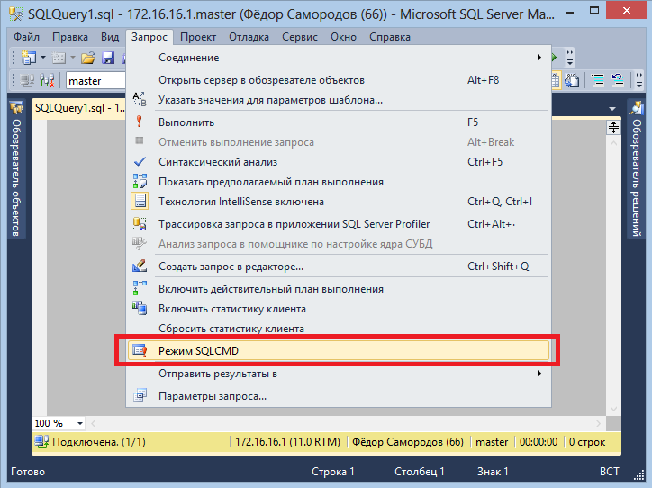Image resolution: width=652 pixels, height=488 pixels.
Task: Open the master database combo box
Action: 95,81
